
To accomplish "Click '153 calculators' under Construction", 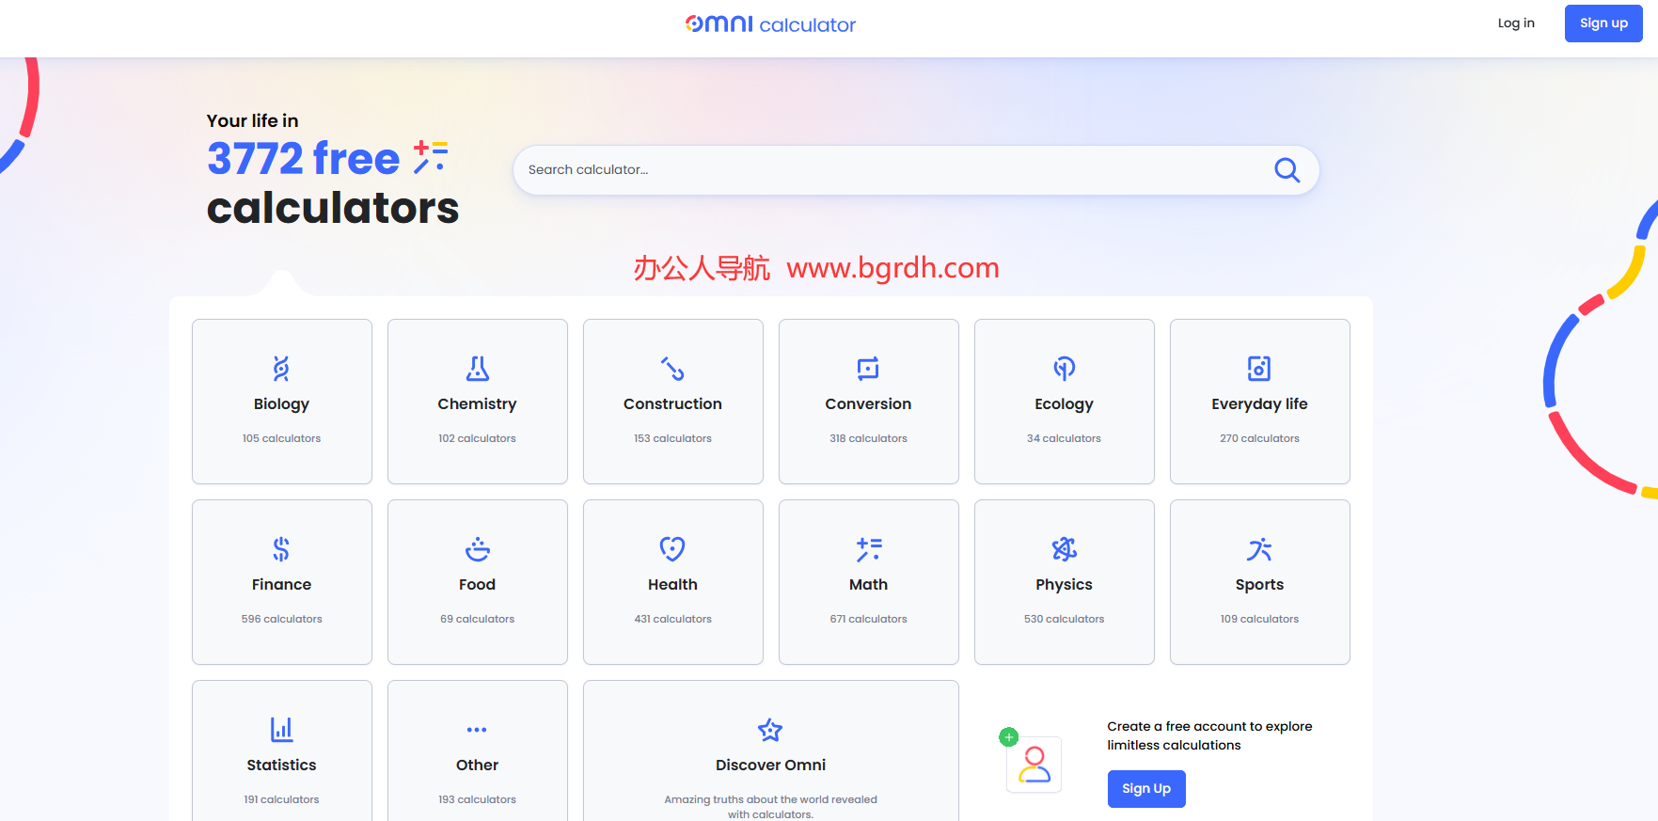I will [672, 438].
